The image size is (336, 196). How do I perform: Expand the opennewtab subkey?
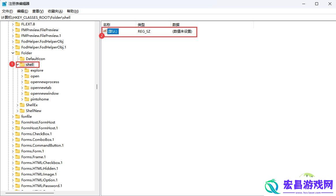pyautogui.click(x=22, y=88)
